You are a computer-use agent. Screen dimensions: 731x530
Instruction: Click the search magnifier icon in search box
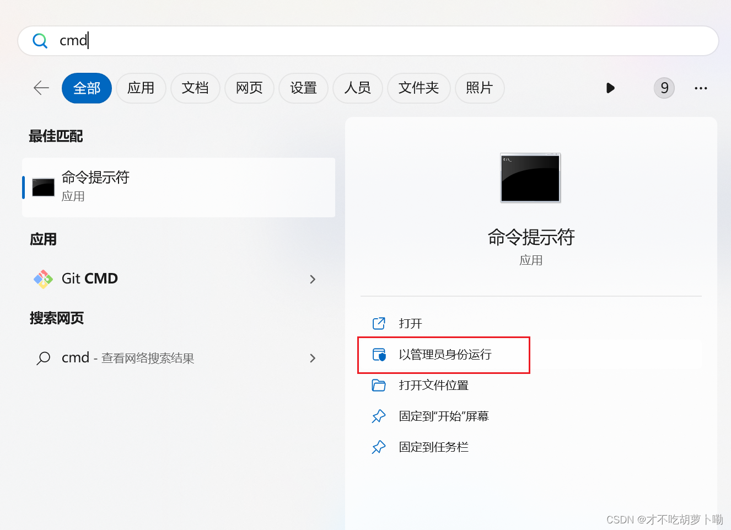(40, 41)
